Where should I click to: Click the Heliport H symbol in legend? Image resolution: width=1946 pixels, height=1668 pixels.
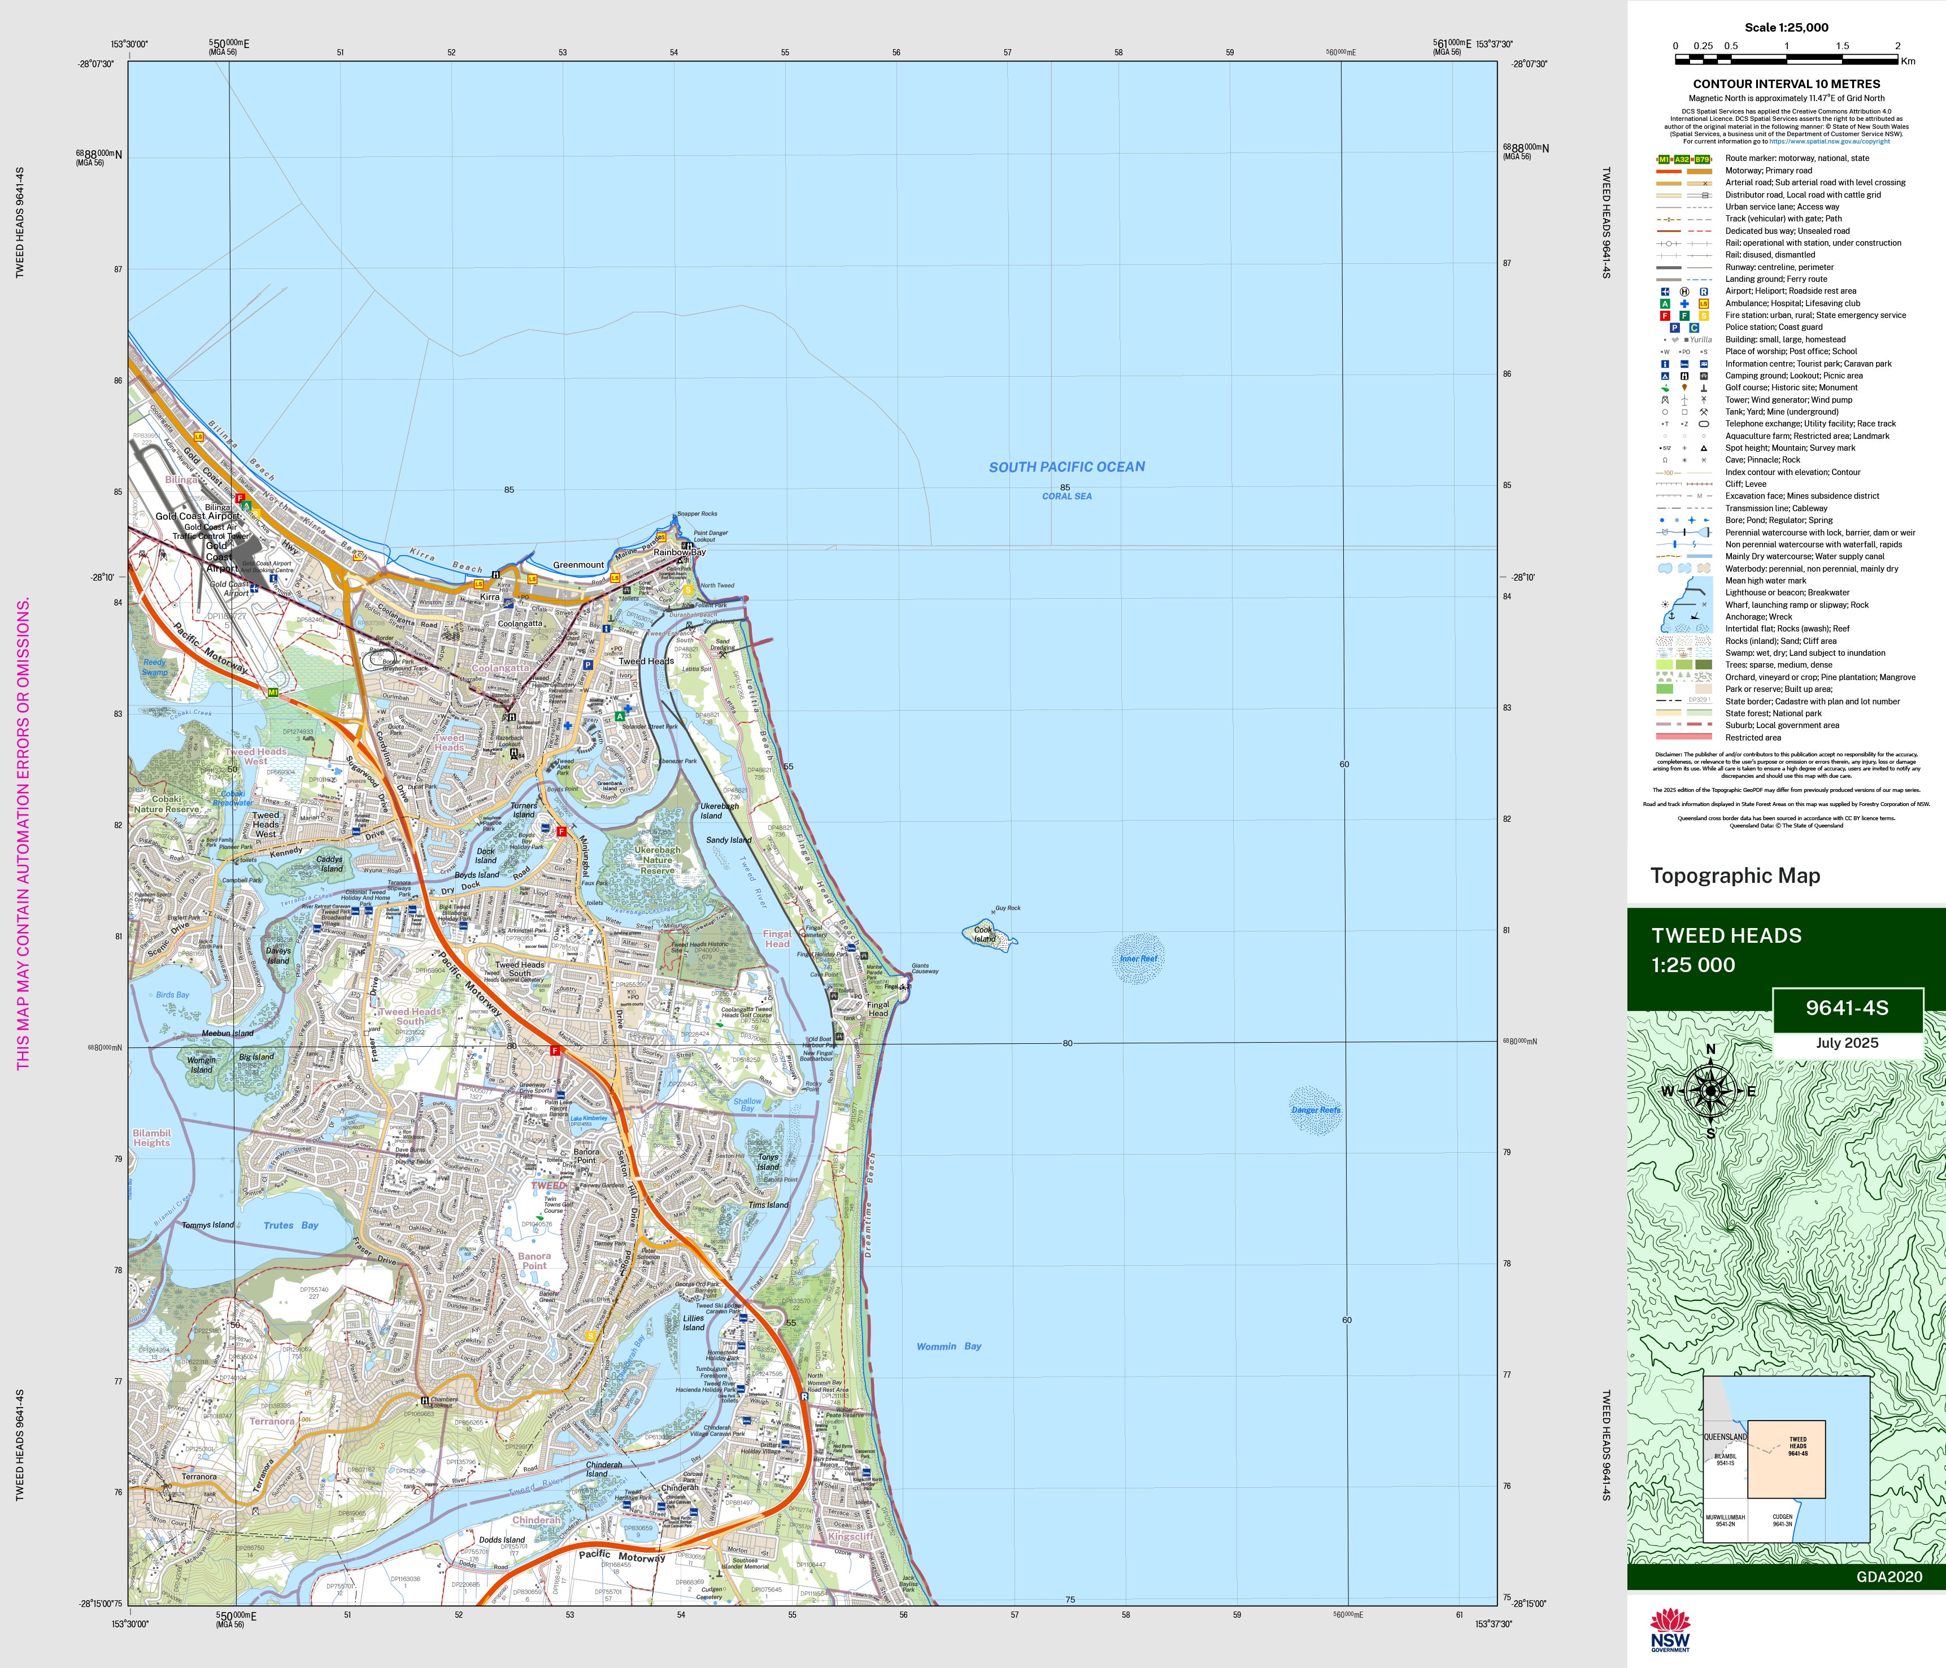1684,291
